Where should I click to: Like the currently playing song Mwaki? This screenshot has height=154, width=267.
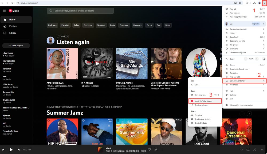[x=156, y=150]
